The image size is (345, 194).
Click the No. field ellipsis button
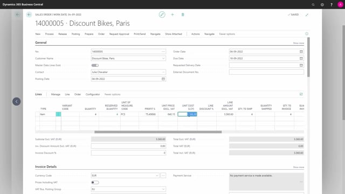(163, 52)
